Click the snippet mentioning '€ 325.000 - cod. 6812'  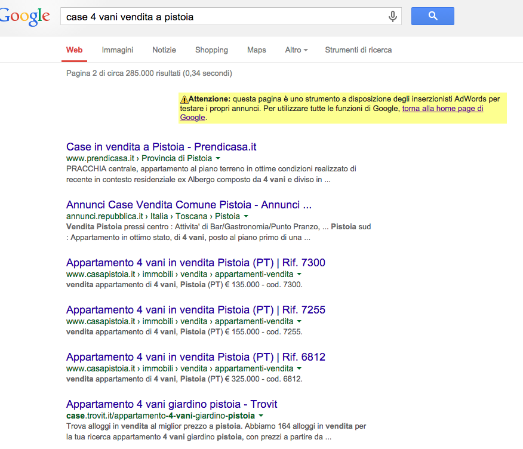coord(184,379)
